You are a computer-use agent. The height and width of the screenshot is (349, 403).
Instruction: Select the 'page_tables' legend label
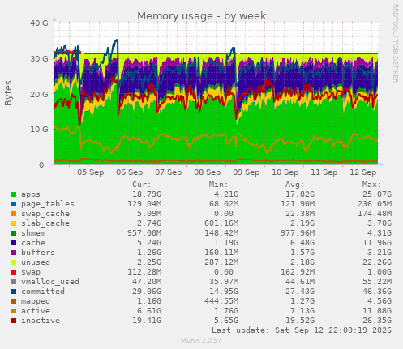point(48,204)
